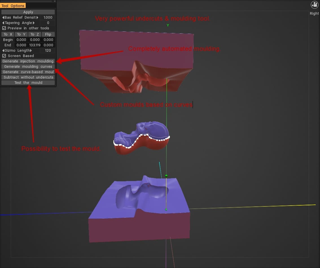Click the Apply button

28,12
